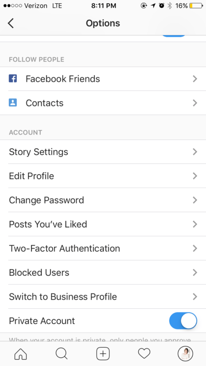Viewport: 206px width, 366px height.
Task: Tap the Facebook logo icon
Action: coord(13,79)
